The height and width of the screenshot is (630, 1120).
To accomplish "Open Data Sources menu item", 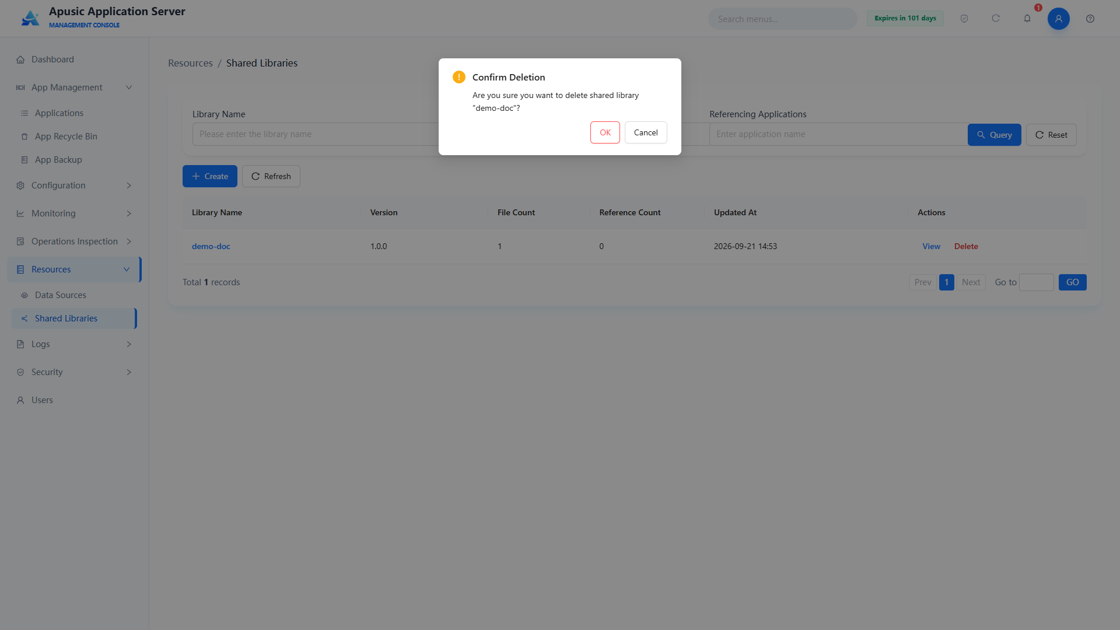I will tap(75, 295).
